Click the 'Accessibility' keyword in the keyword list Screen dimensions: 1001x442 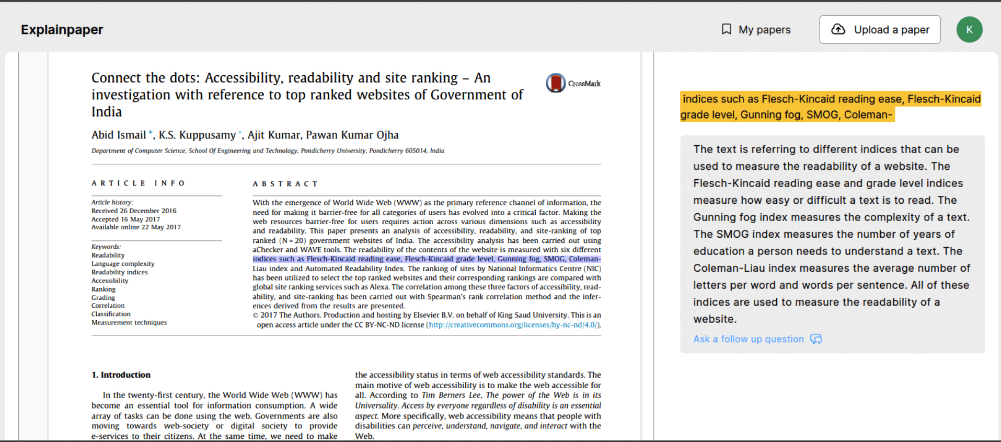(x=110, y=281)
